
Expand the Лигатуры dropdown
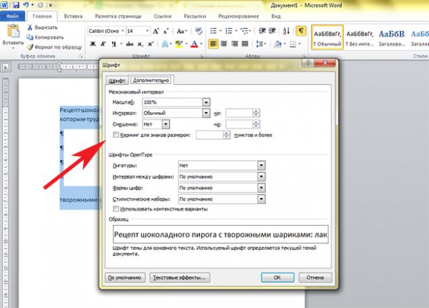click(x=261, y=165)
